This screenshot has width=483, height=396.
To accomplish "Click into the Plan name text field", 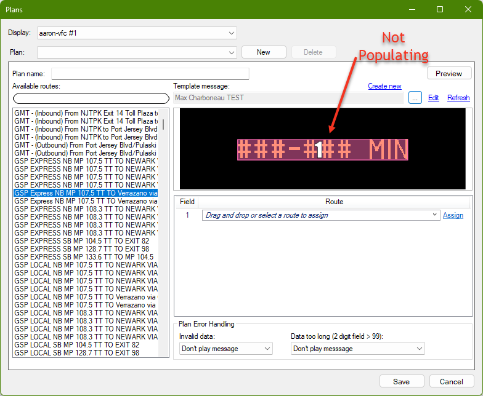I will (x=150, y=74).
